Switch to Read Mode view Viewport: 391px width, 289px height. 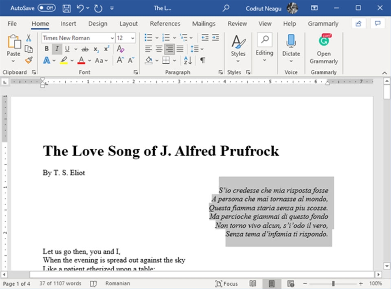coord(253,284)
